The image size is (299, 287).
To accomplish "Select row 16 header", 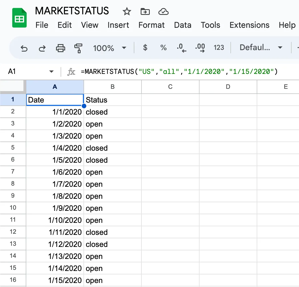I will (13, 280).
